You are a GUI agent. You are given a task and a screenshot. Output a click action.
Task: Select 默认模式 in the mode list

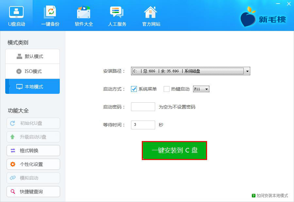32,56
